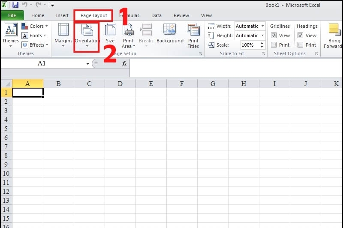Switch to the Insert tab
This screenshot has height=228, width=343.
coord(62,15)
